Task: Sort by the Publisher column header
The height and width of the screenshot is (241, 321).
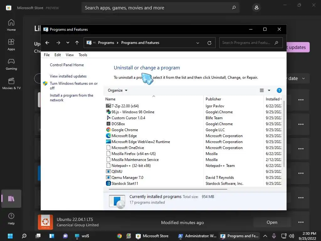Action: pyautogui.click(x=213, y=99)
